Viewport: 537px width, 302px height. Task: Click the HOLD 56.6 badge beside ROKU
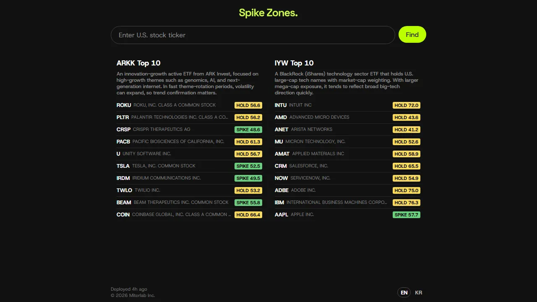[248, 105]
